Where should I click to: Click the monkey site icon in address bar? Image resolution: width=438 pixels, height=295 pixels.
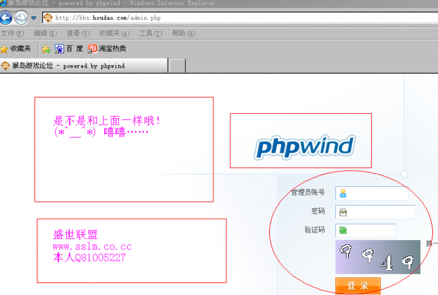coord(48,18)
